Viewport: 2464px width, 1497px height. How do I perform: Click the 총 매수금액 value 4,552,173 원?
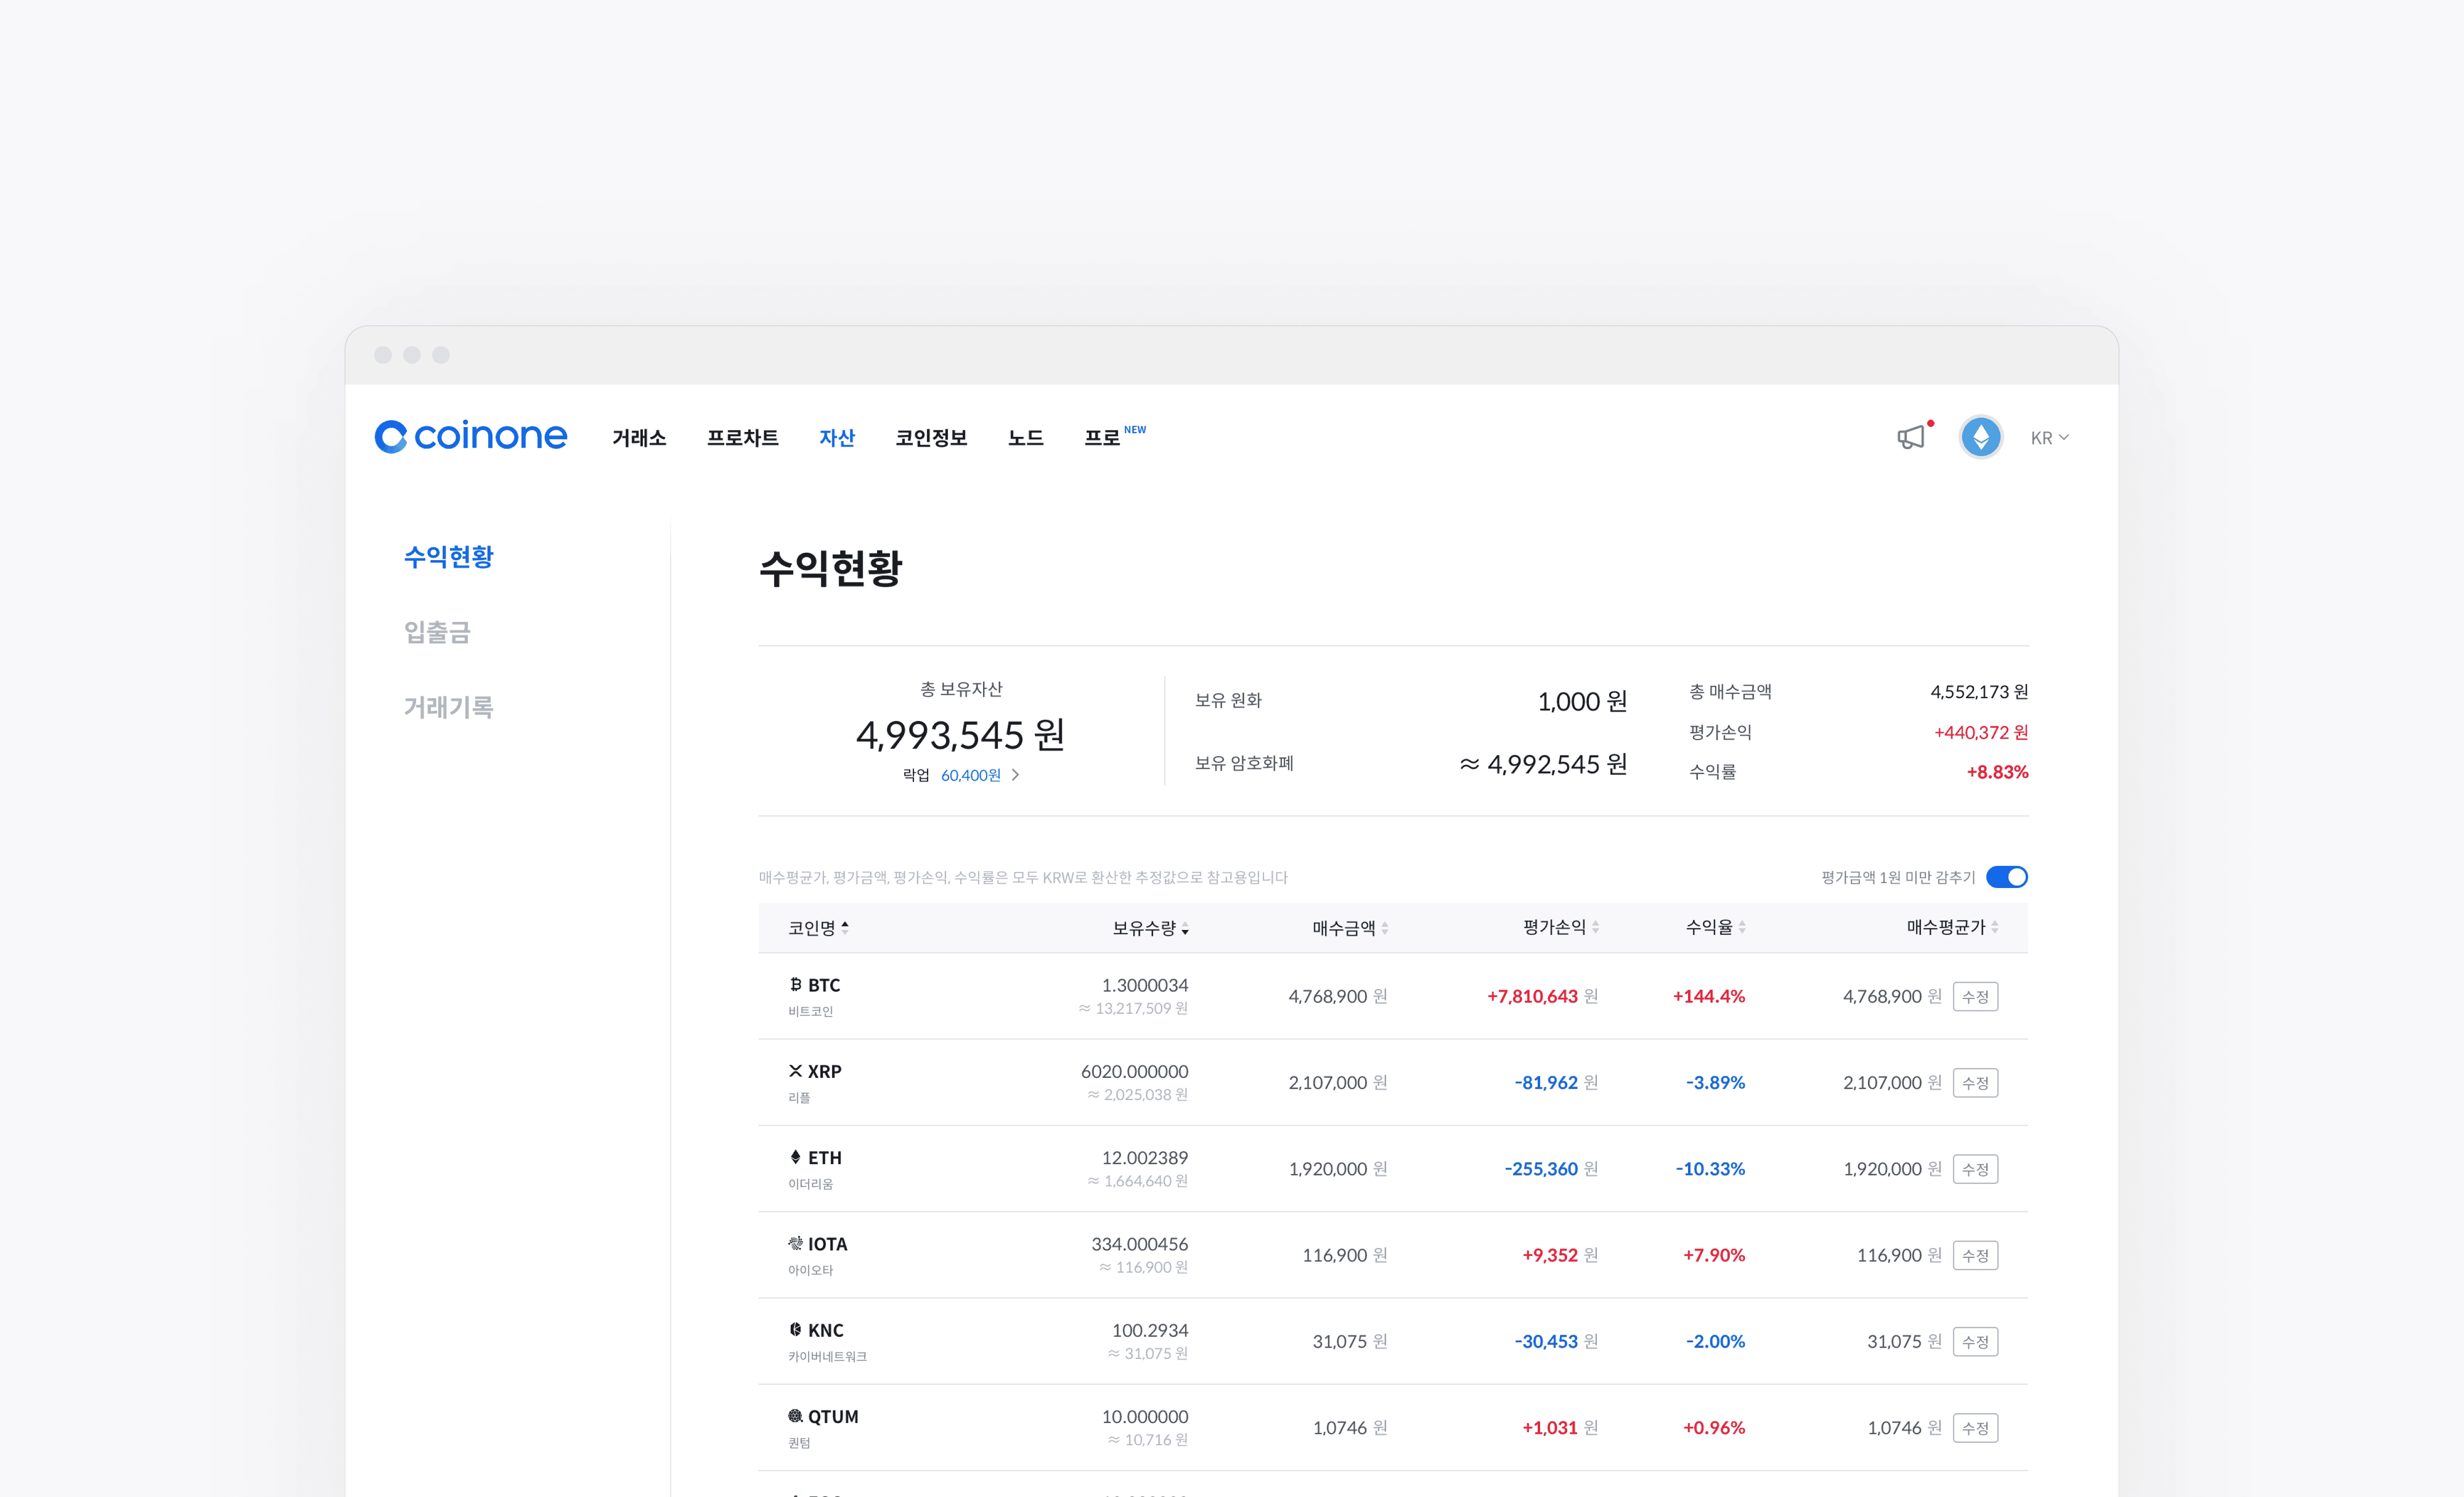pos(1979,692)
